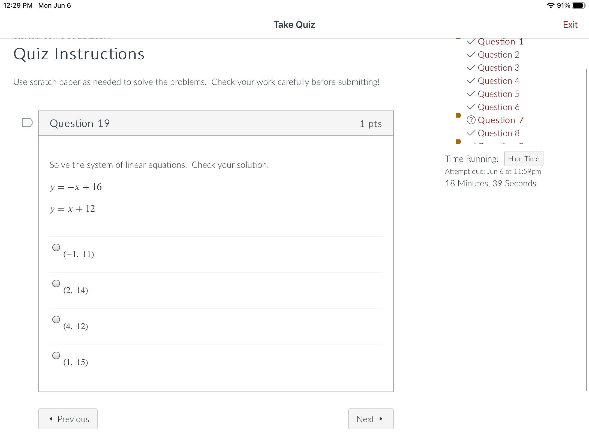Open Question 6 from question list
This screenshot has height=442, width=589.
coord(498,107)
